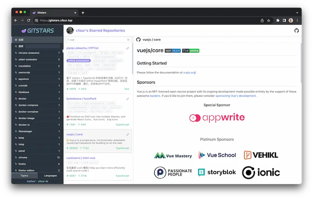Image resolution: width=313 pixels, height=199 pixels.
Task: Open cfour's Starred Repositories title link
Action: 100,30
